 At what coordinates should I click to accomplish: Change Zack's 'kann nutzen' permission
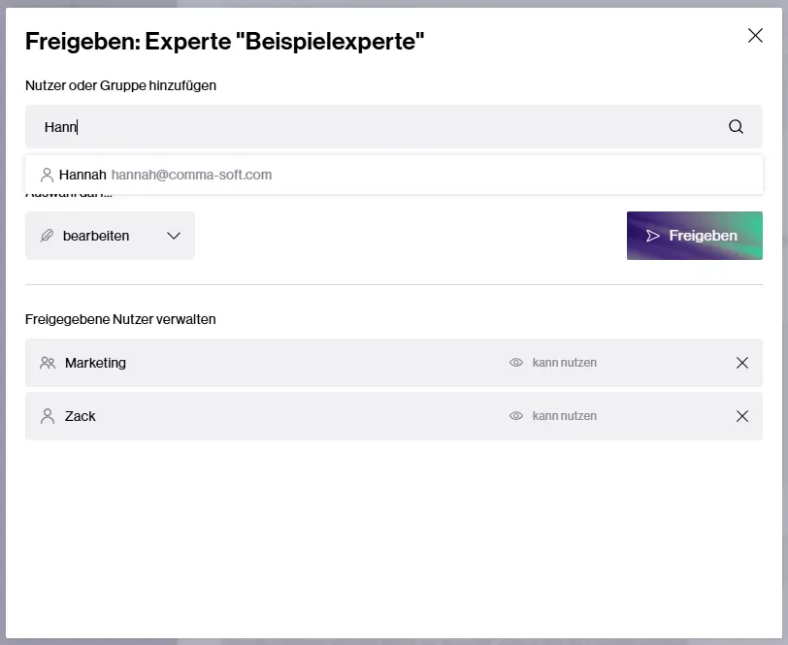tap(564, 416)
